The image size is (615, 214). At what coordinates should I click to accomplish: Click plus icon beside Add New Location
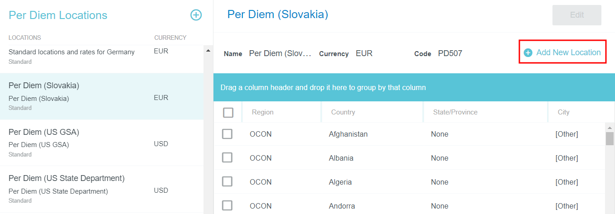(x=528, y=53)
